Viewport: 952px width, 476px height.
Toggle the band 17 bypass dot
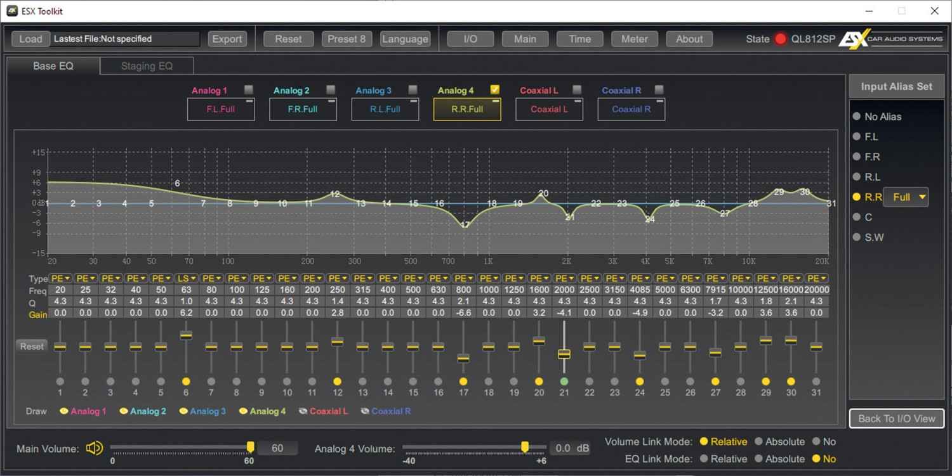(x=463, y=382)
